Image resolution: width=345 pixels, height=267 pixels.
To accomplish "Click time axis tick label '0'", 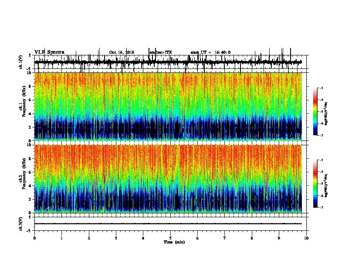I will [x=34, y=238].
